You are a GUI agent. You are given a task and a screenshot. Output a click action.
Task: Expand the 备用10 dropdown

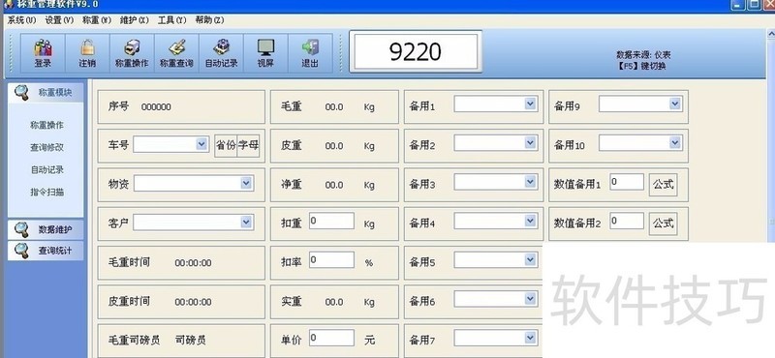[675, 142]
